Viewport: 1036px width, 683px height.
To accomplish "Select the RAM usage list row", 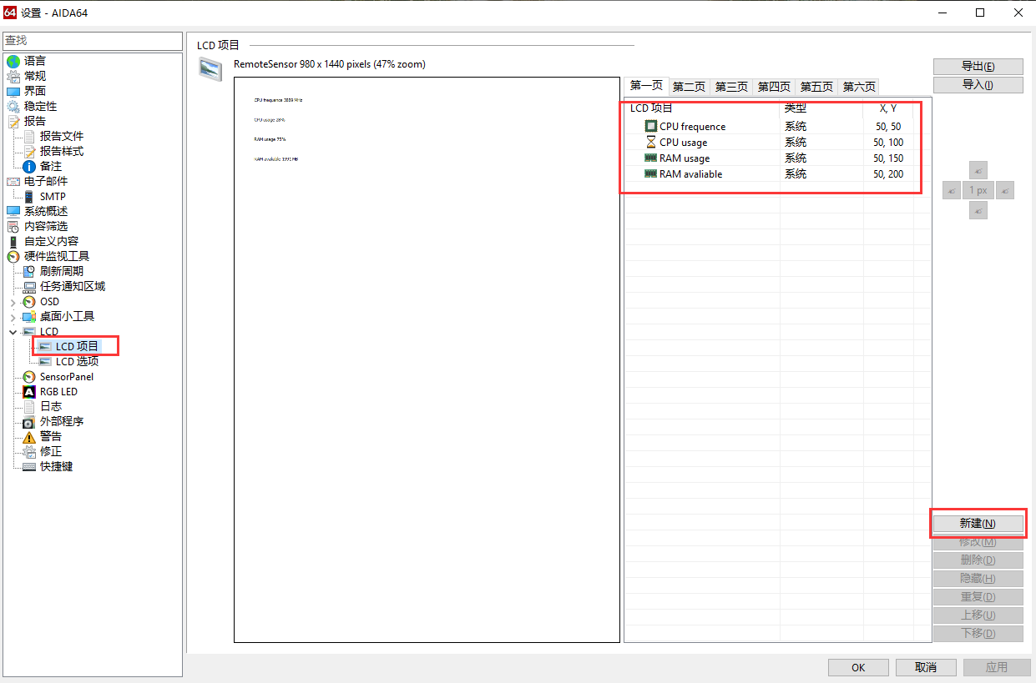I will pyautogui.click(x=778, y=158).
